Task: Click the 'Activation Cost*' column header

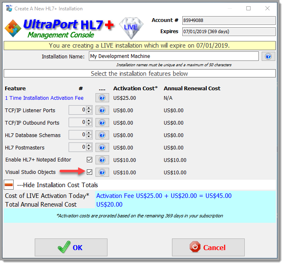Action: 136,88
